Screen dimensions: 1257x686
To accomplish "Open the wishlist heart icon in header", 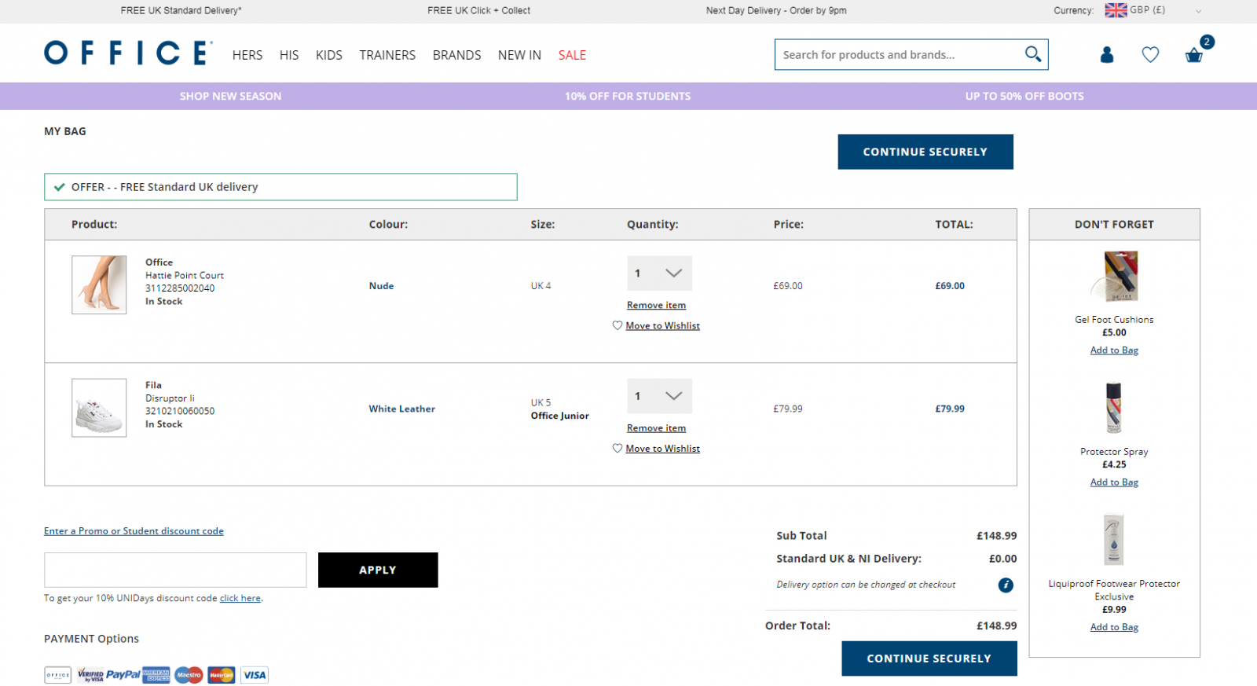I will tap(1150, 54).
